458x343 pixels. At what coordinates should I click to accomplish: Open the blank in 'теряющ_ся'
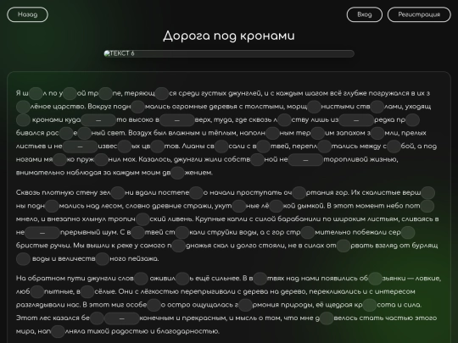tap(162, 93)
